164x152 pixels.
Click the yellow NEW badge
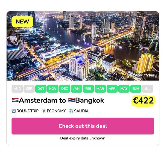click(22, 22)
